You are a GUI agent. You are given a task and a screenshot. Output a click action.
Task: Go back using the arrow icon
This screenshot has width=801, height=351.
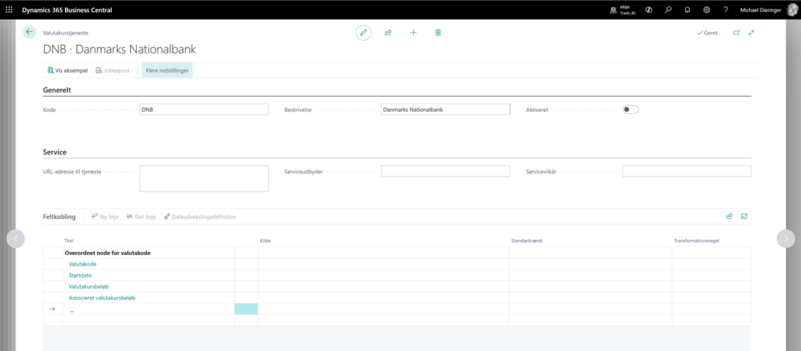pyautogui.click(x=29, y=32)
